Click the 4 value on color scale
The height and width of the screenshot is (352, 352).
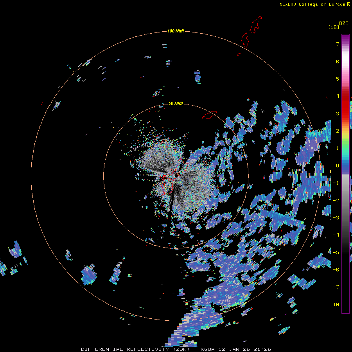click(338, 96)
